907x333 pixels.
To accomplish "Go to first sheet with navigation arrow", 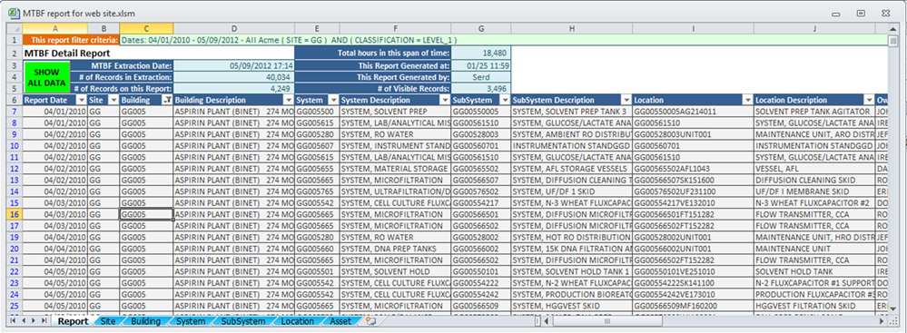I will point(12,321).
